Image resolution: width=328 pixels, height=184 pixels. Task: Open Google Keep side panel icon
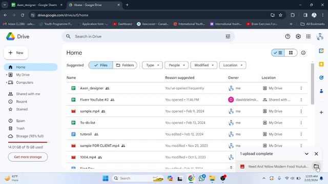pos(321,64)
